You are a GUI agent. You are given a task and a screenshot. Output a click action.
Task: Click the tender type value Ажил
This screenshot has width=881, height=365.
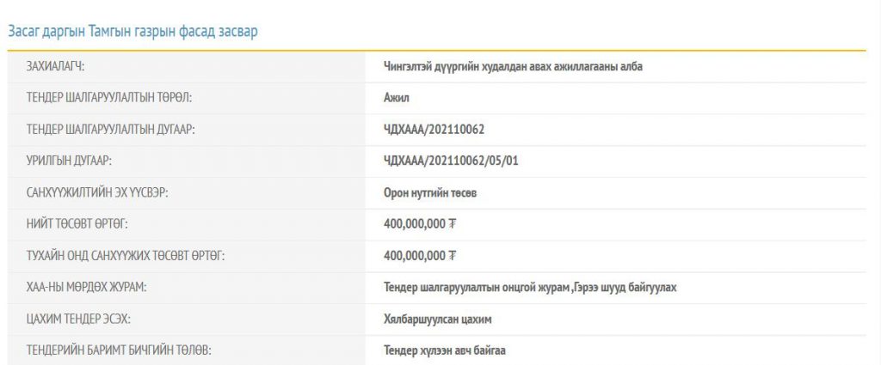tap(396, 98)
